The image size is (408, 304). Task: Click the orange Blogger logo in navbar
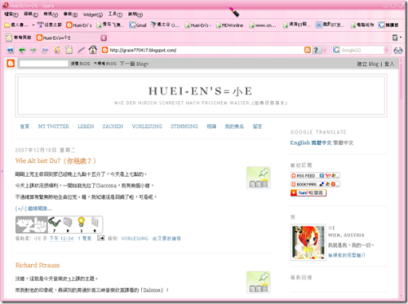pyautogui.click(x=10, y=64)
